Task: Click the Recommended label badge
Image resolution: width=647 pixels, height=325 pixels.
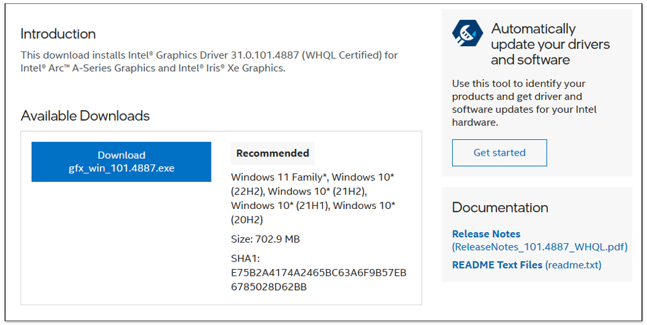Action: click(x=272, y=153)
